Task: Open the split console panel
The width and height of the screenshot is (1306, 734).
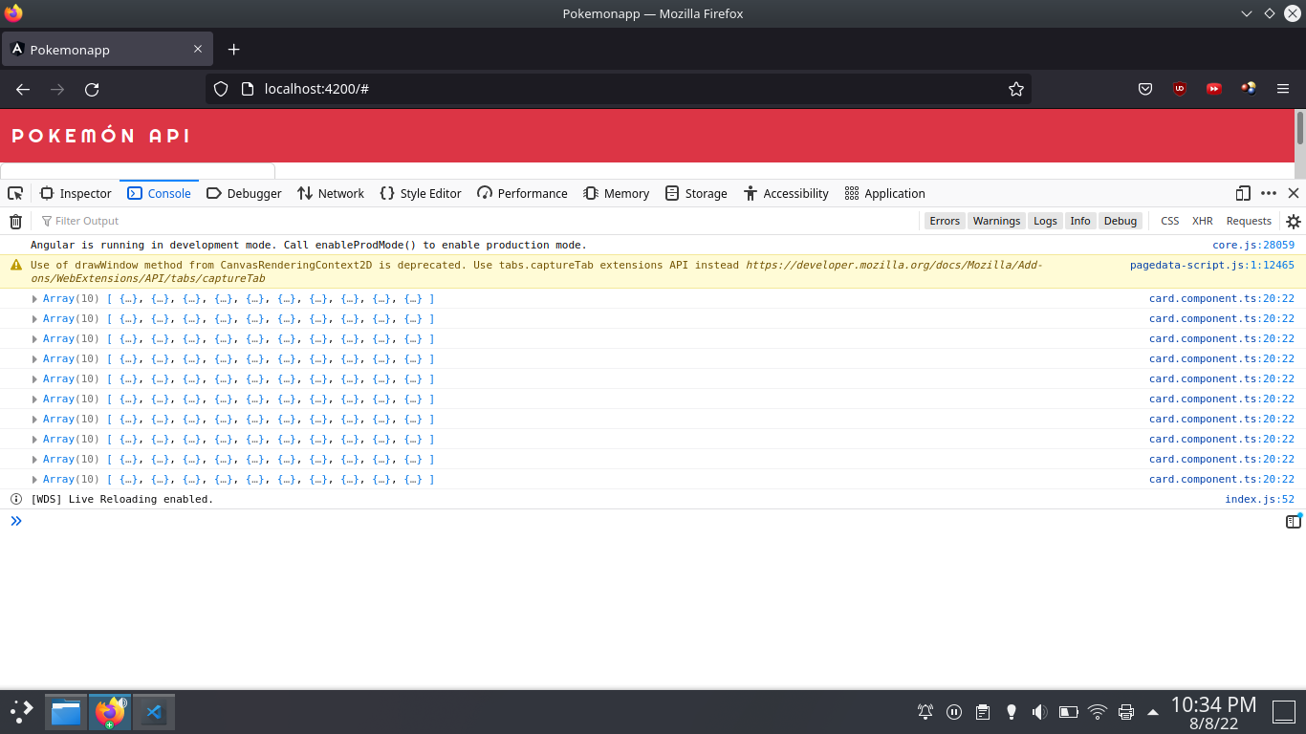Action: pyautogui.click(x=1294, y=521)
